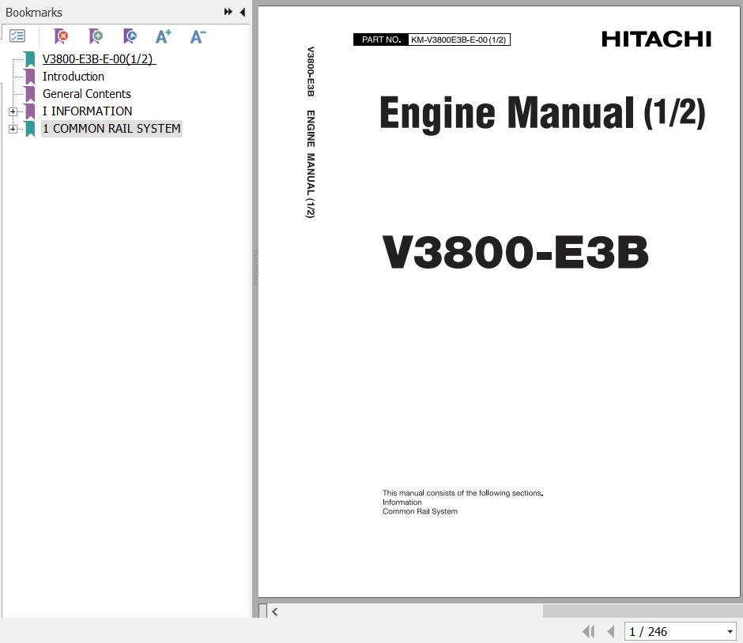Click the page number field showing 1 / 246
Image resolution: width=743 pixels, height=643 pixels.
(x=675, y=632)
